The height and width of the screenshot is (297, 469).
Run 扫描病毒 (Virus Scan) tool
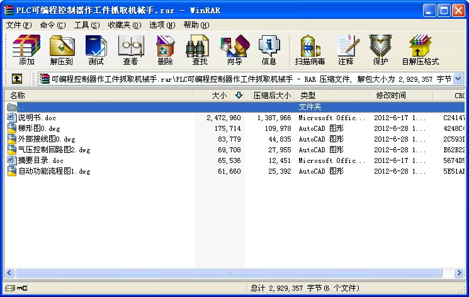310,50
